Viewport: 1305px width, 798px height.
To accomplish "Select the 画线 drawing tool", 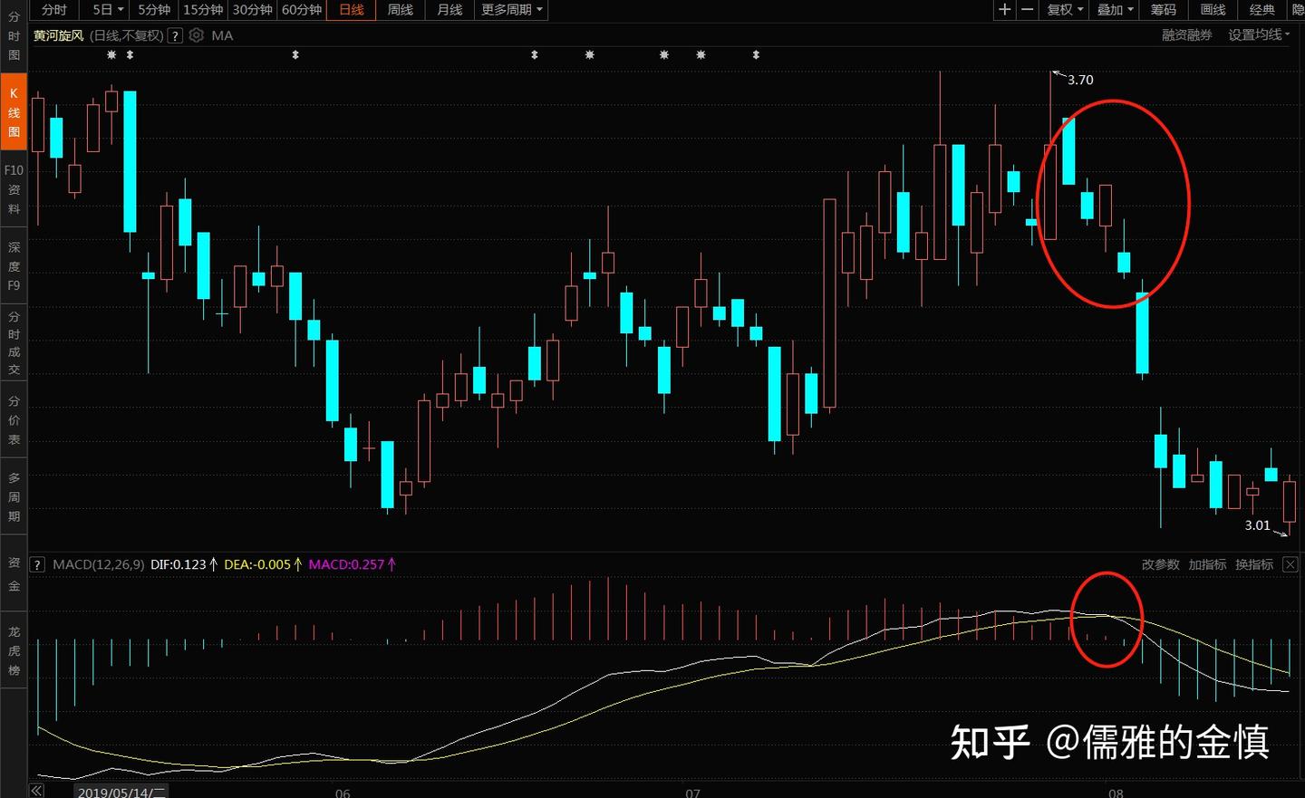I will tap(1212, 10).
